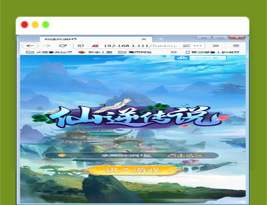Click the cloud widget upload label
267x205 pixels.
[x=207, y=58]
